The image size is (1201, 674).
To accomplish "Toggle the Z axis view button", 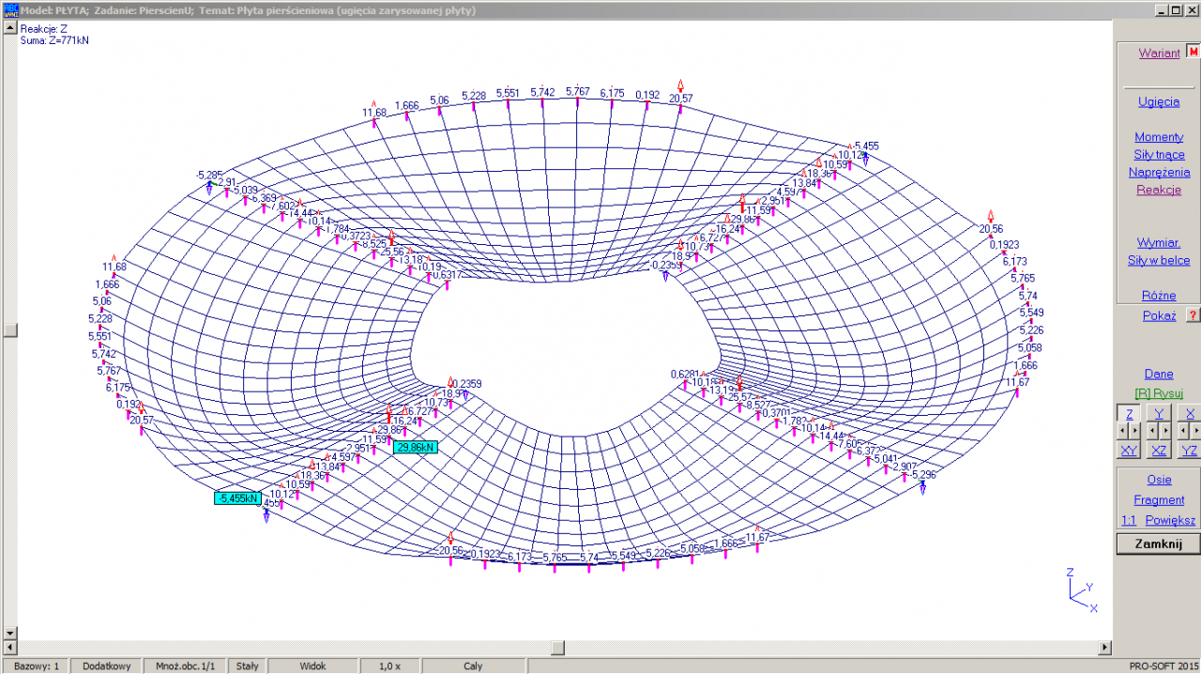I will [x=1129, y=413].
